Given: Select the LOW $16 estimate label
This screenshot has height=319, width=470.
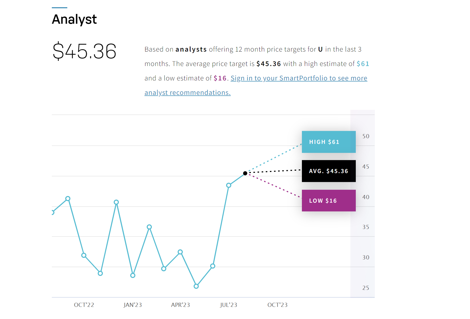Looking at the screenshot, I should [x=329, y=201].
